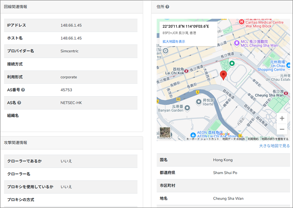Click the liberté place marker

pyautogui.click(x=199, y=102)
